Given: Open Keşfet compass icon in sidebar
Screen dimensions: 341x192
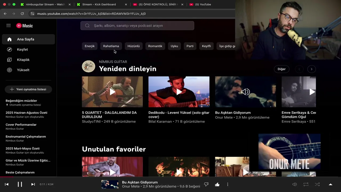Looking at the screenshot, I should click(10, 50).
